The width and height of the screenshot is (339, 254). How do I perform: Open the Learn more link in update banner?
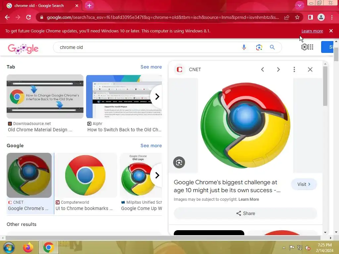(x=312, y=31)
